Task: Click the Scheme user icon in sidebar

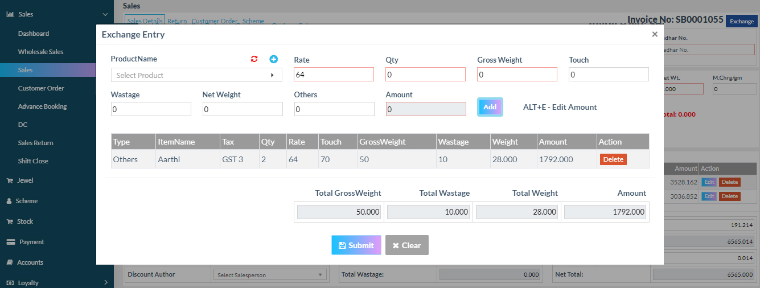Action: [x=9, y=201]
